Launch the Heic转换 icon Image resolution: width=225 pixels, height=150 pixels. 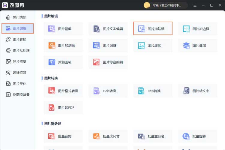click(x=96, y=91)
